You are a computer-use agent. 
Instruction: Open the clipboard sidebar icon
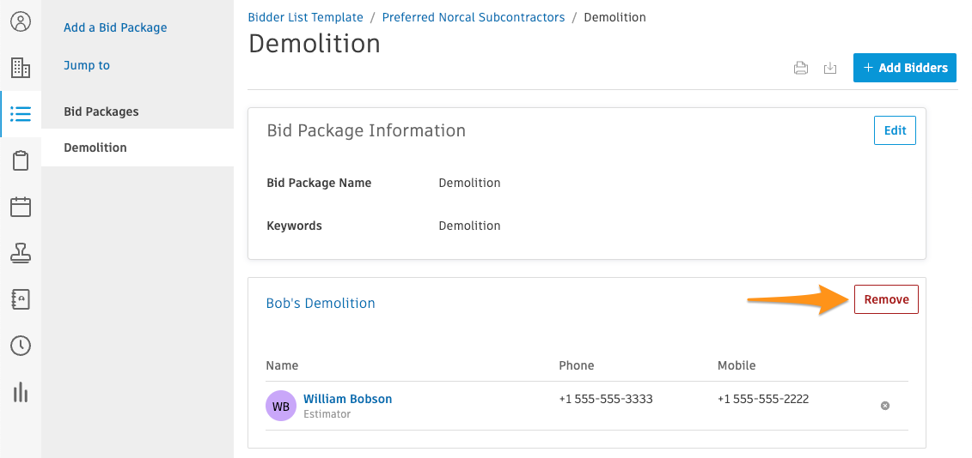(21, 160)
